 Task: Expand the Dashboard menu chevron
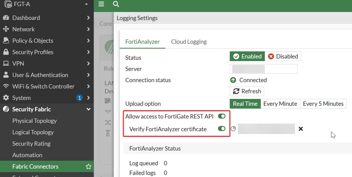tap(88, 18)
